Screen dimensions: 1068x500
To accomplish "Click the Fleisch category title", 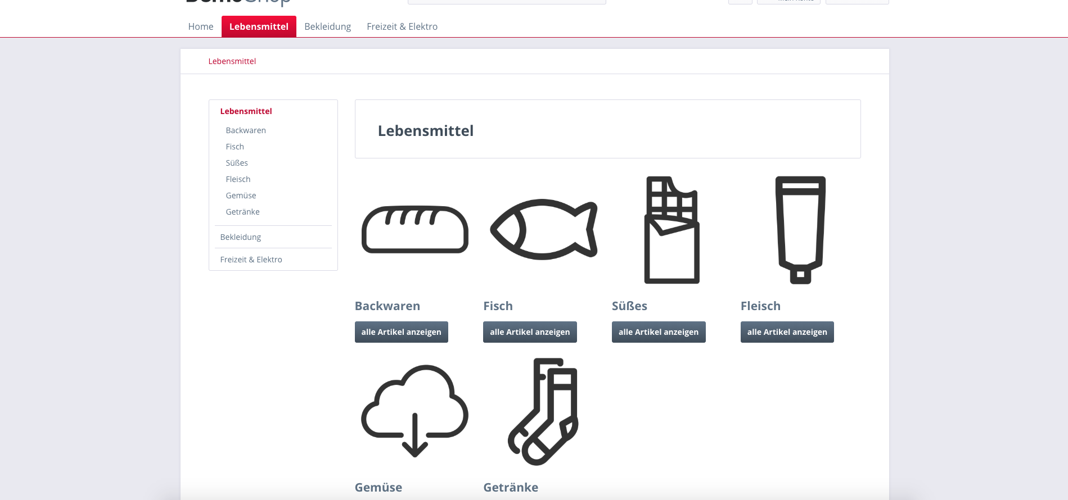I will pos(760,306).
